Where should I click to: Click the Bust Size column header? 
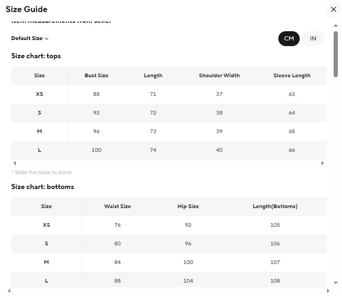[96, 75]
